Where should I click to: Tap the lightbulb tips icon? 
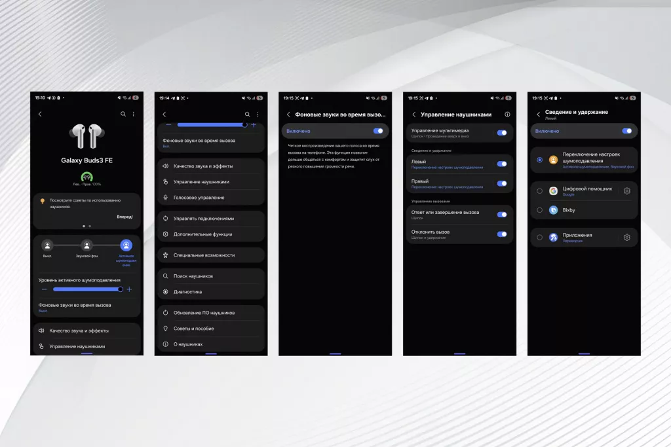tap(43, 201)
